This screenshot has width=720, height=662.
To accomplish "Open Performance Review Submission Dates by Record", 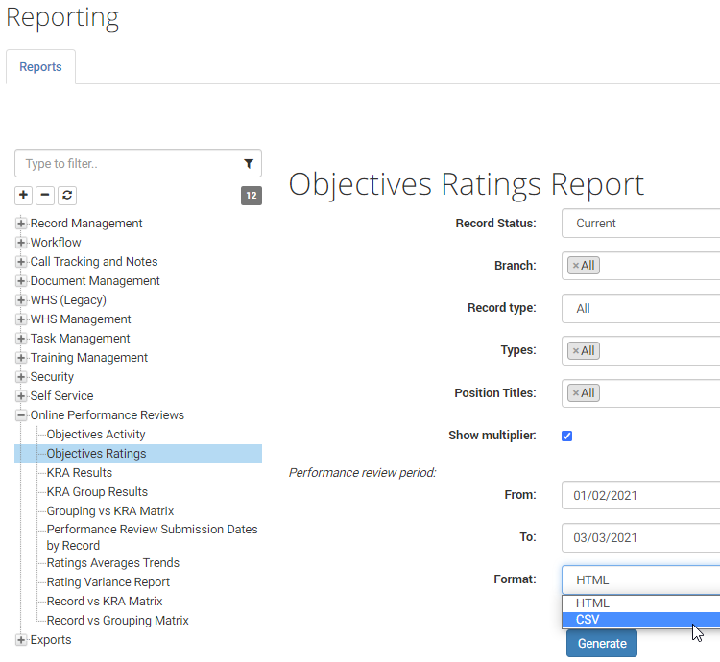I will tap(152, 537).
